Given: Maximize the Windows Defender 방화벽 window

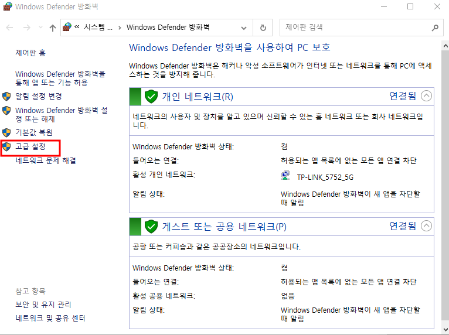Looking at the screenshot, I should [410, 6].
